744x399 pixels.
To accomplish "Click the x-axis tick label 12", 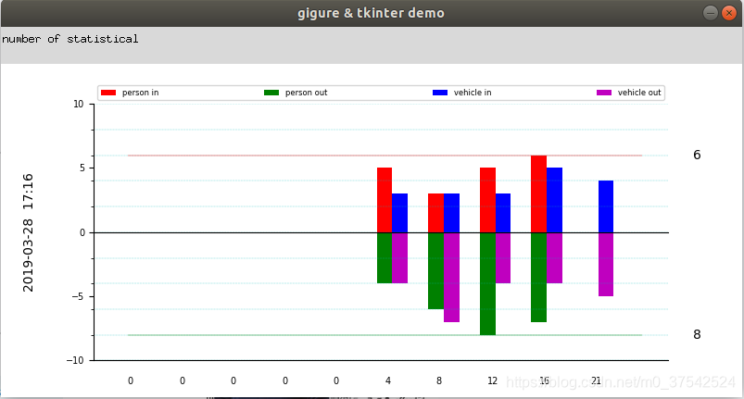I will 493,381.
